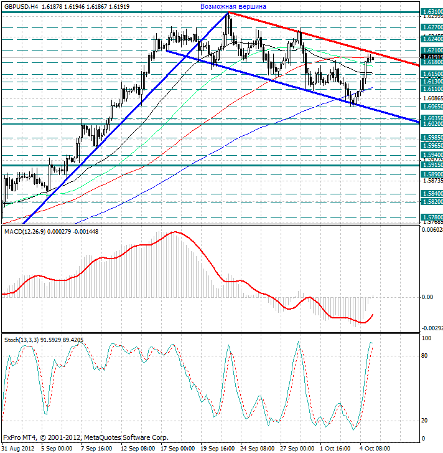
Task: Select the 1.6130 price level label
Action: click(432, 82)
